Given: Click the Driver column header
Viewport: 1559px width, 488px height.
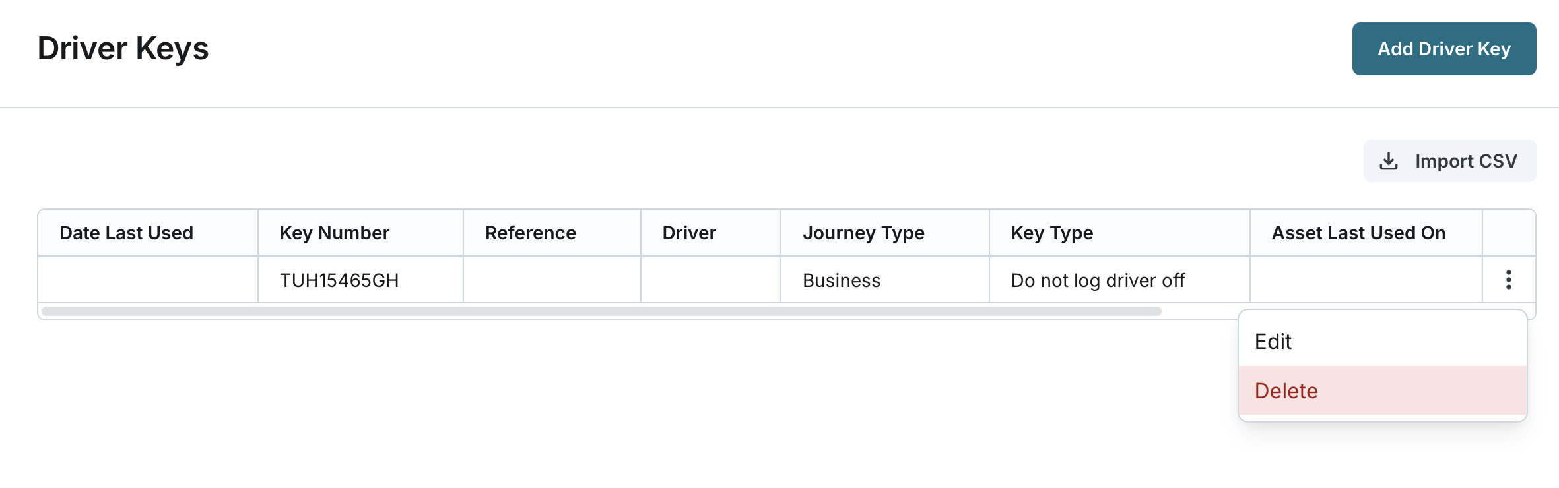Looking at the screenshot, I should [x=688, y=233].
